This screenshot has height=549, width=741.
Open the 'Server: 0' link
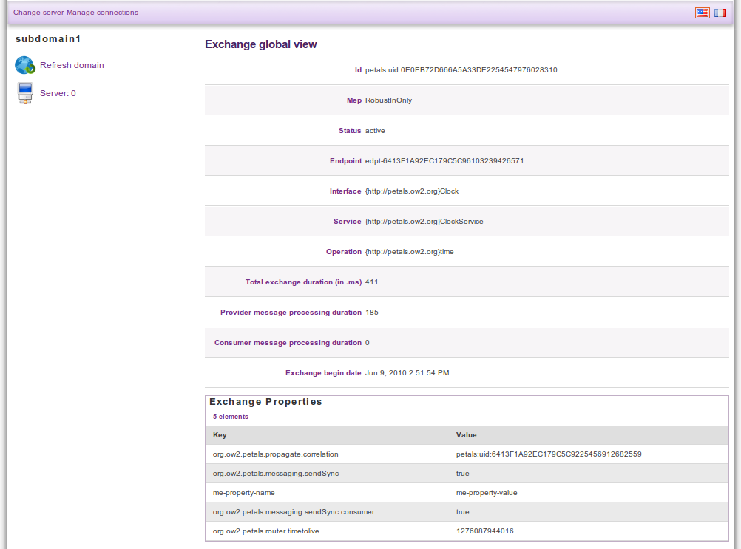pos(58,93)
